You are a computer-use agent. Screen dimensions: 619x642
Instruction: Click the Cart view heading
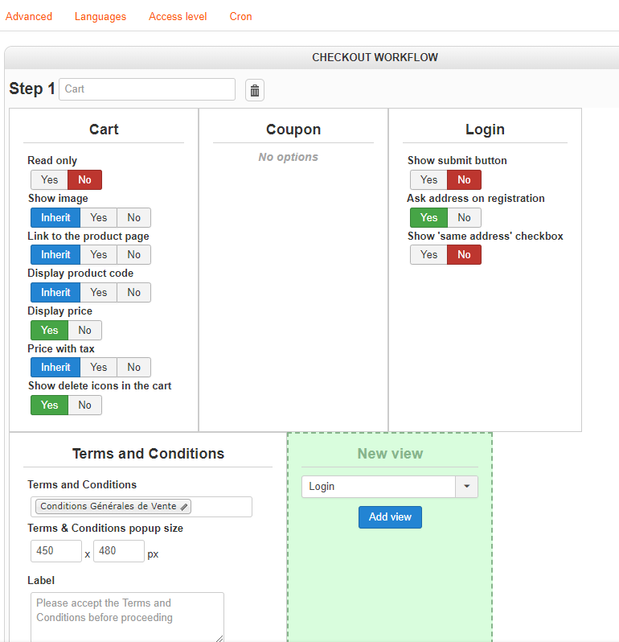click(104, 130)
